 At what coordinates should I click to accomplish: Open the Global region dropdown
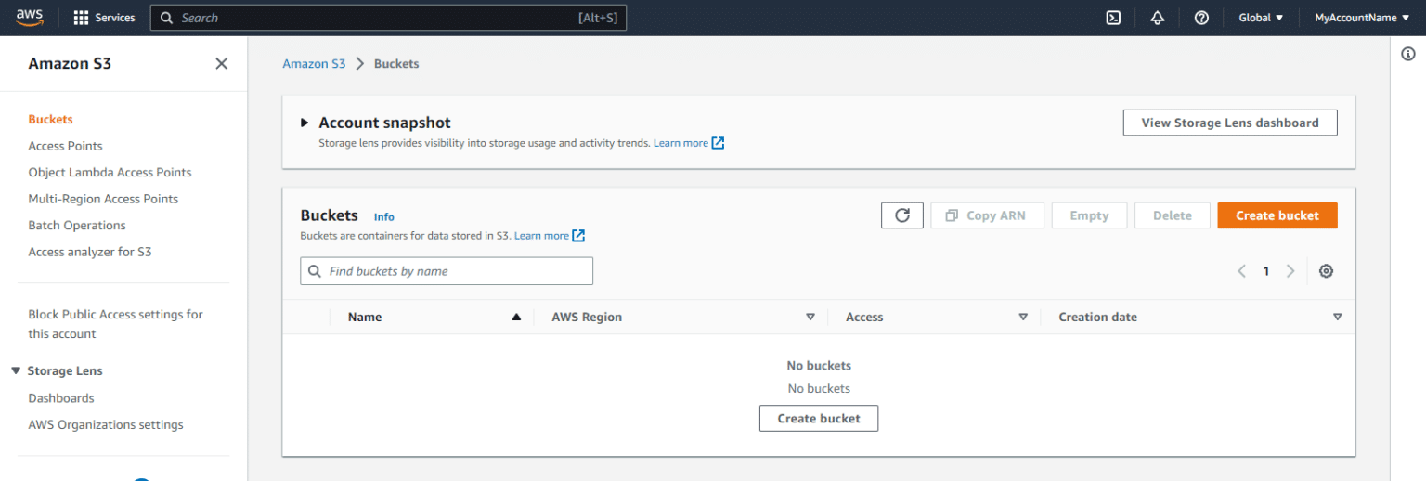pyautogui.click(x=1261, y=18)
